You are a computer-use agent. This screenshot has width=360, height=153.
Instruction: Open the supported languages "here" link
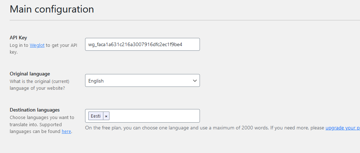click(x=66, y=132)
